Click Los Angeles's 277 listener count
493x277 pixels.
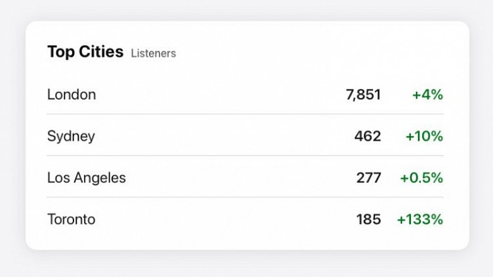[x=369, y=178]
